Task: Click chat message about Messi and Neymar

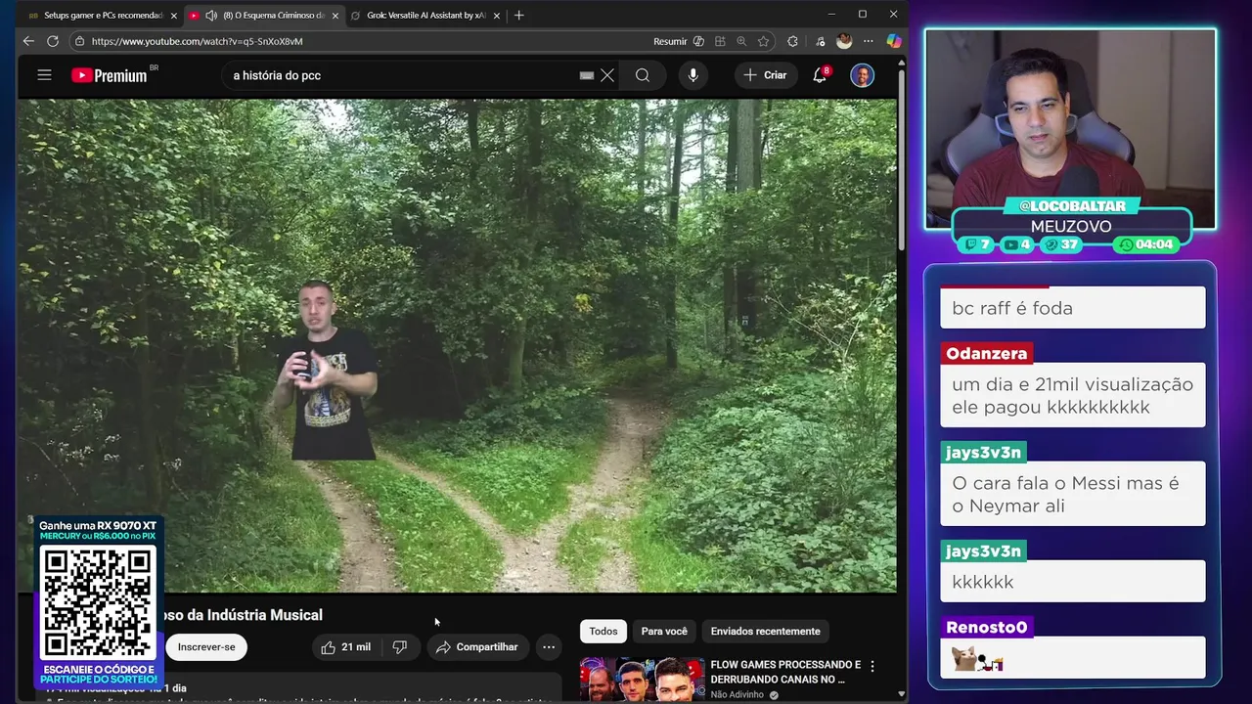Action: pos(1073,494)
